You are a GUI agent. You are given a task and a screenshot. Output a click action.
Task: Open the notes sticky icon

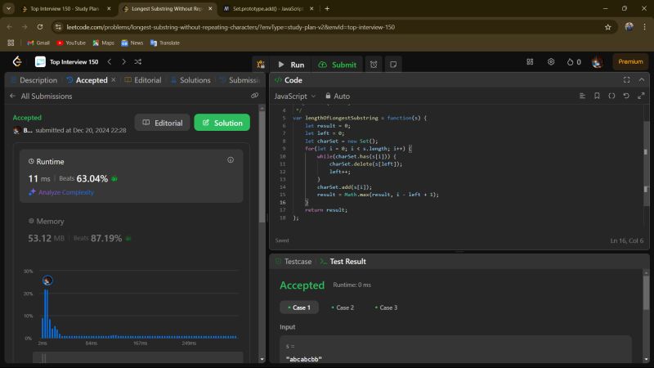[x=393, y=65]
